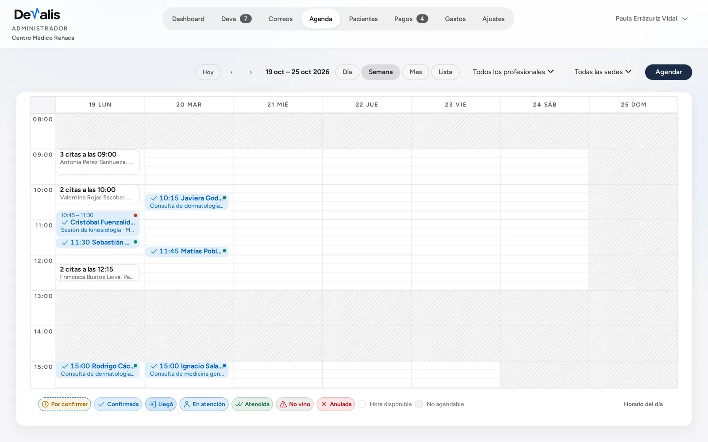Click the DeValis logo
The width and height of the screenshot is (708, 442).
pos(37,14)
